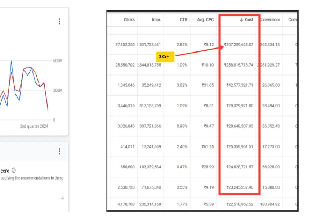Click the help icon beside score
This screenshot has height=222, width=317.
click(14, 171)
